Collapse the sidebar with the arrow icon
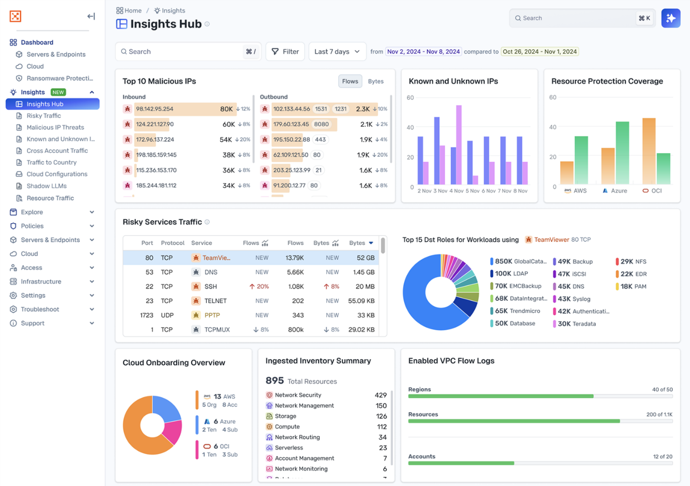 pos(91,16)
